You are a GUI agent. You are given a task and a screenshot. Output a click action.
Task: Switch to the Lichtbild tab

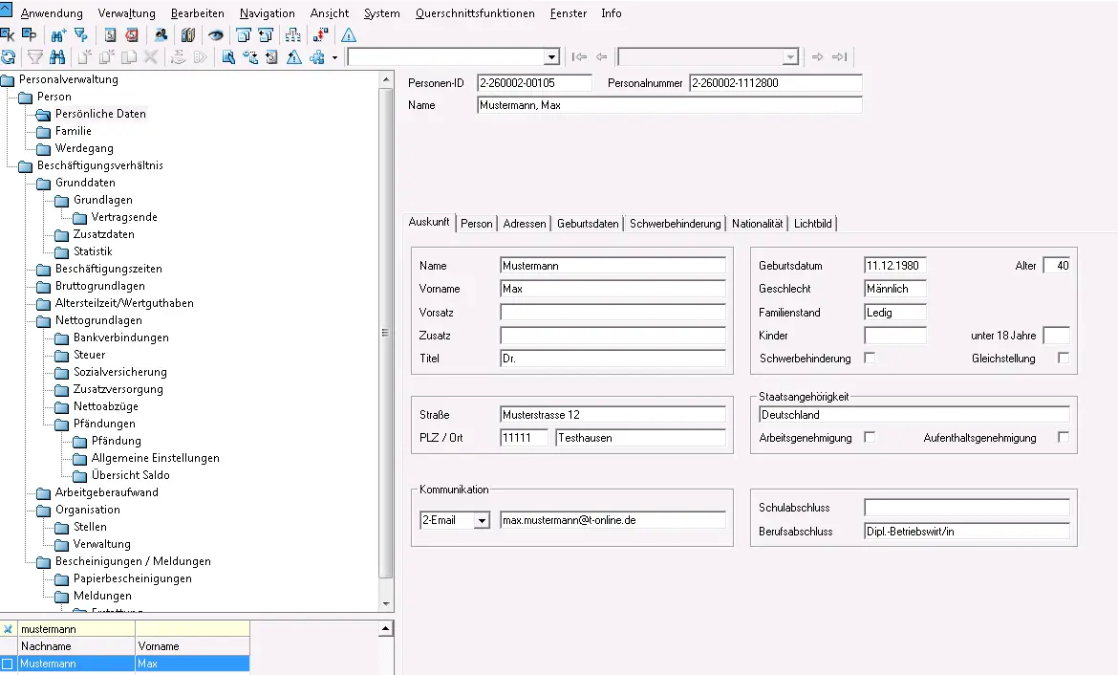click(813, 224)
